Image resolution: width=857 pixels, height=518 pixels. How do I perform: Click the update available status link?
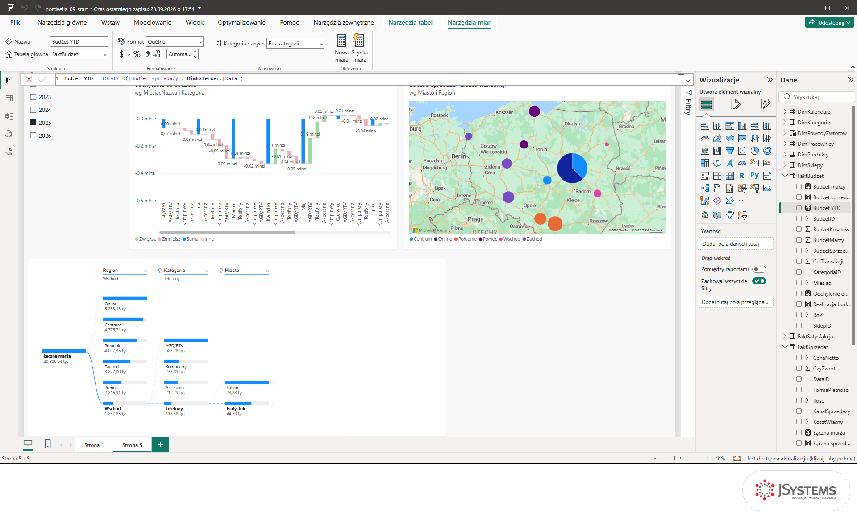(x=801, y=458)
